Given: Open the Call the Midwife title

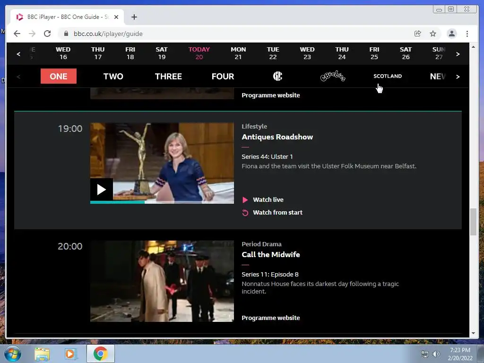Looking at the screenshot, I should pos(271,254).
